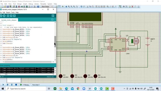Open Proteus Template menu
The width and height of the screenshot is (161, 91).
coord(43,4)
